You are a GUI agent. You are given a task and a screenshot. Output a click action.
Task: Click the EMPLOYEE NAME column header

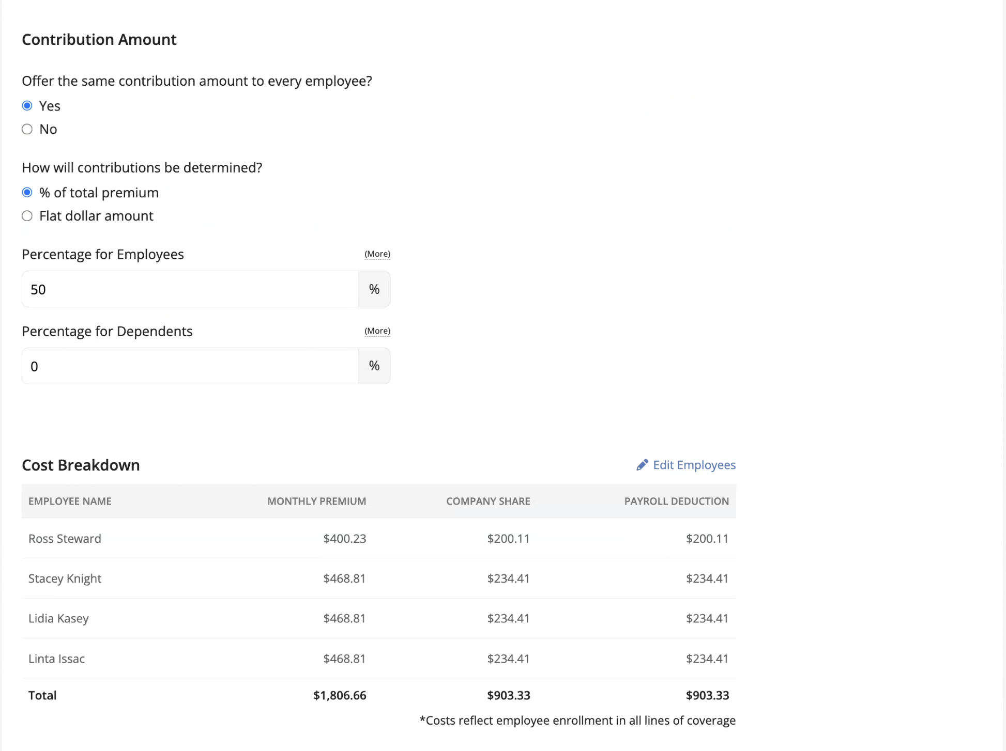point(70,502)
